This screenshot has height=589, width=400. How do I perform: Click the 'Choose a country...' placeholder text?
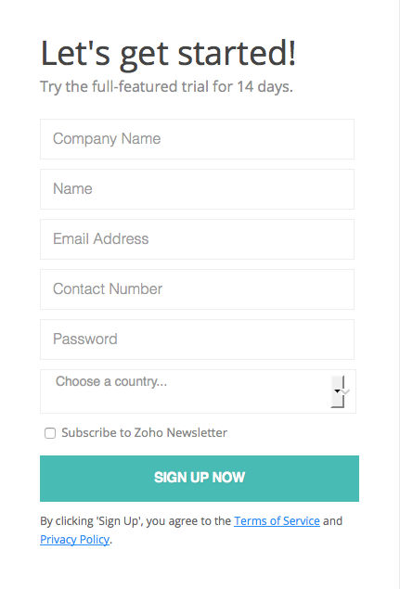click(x=111, y=381)
